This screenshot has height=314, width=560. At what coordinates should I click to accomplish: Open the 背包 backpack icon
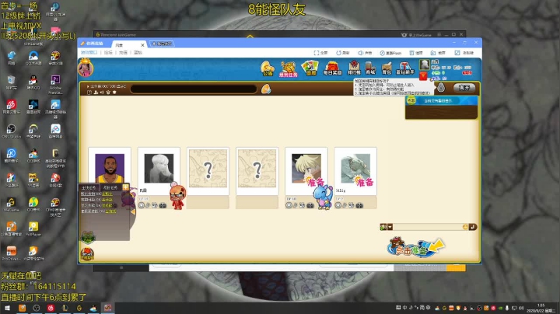[387, 68]
